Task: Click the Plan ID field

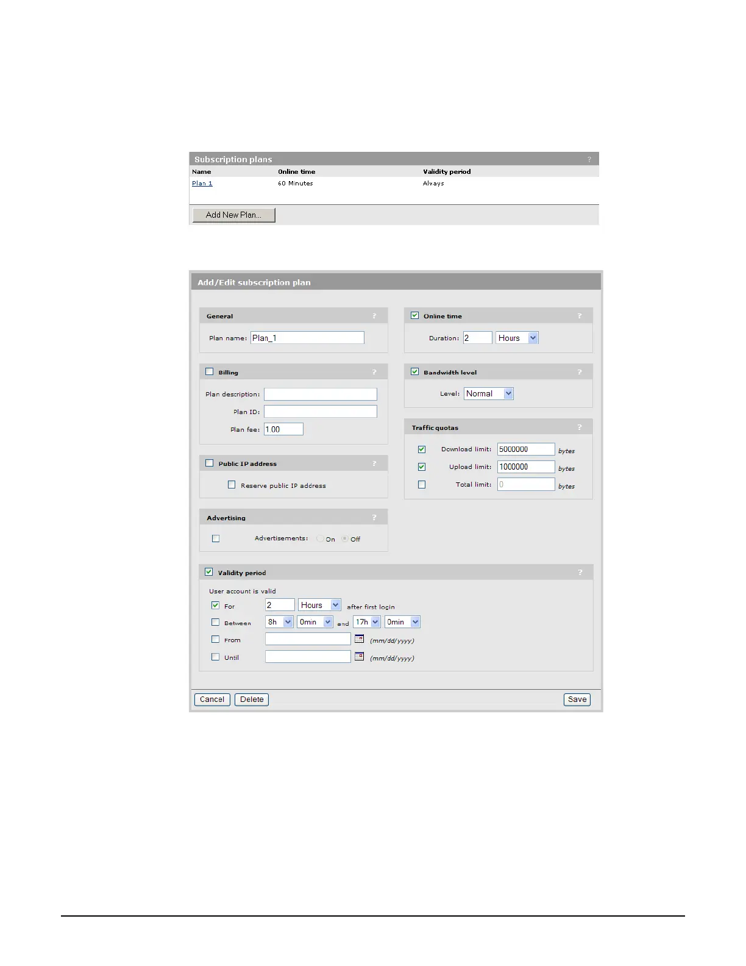Action: coord(321,412)
